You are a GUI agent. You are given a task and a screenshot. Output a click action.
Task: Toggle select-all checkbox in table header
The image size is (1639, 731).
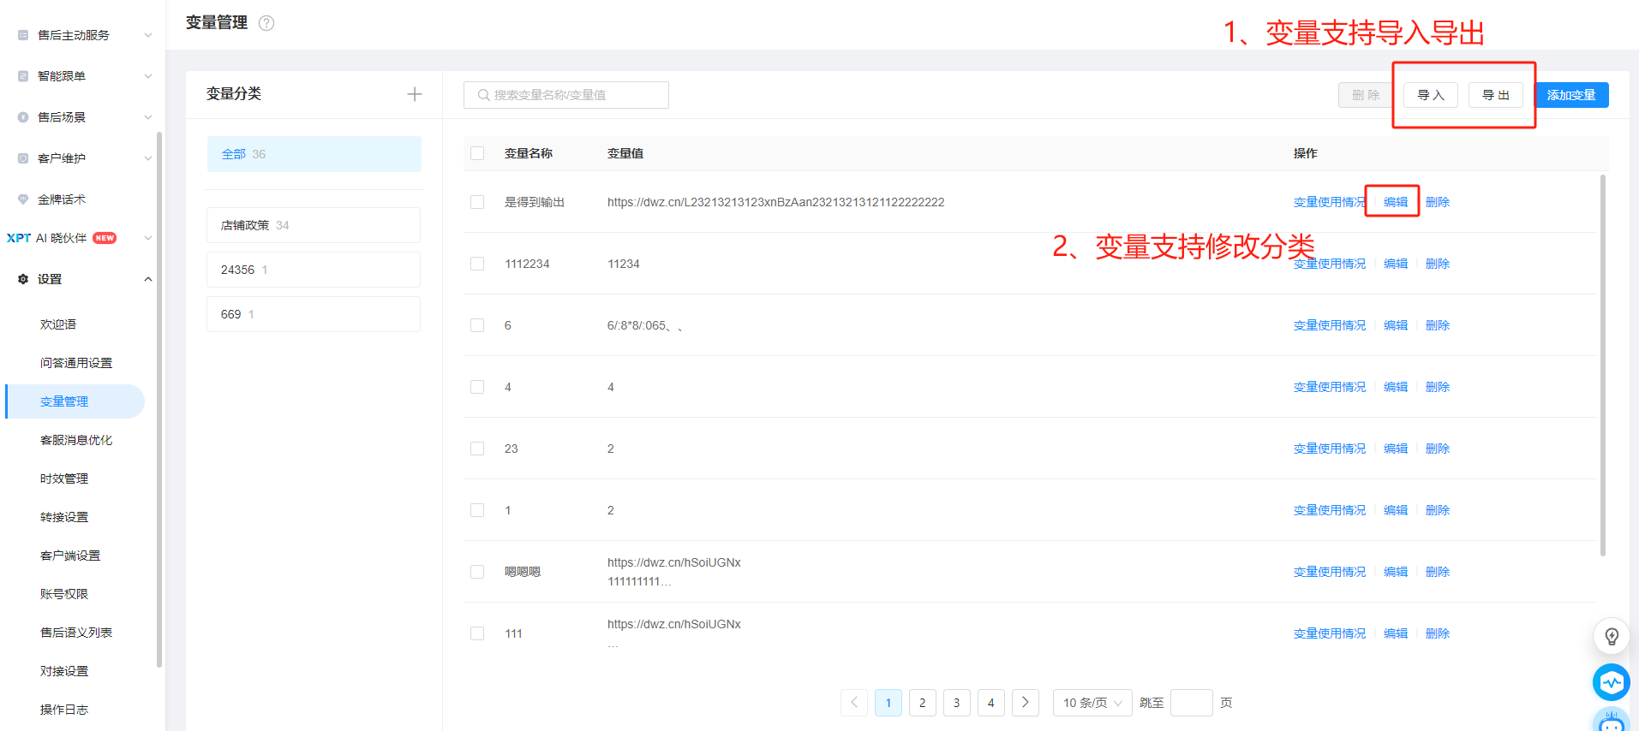477,153
